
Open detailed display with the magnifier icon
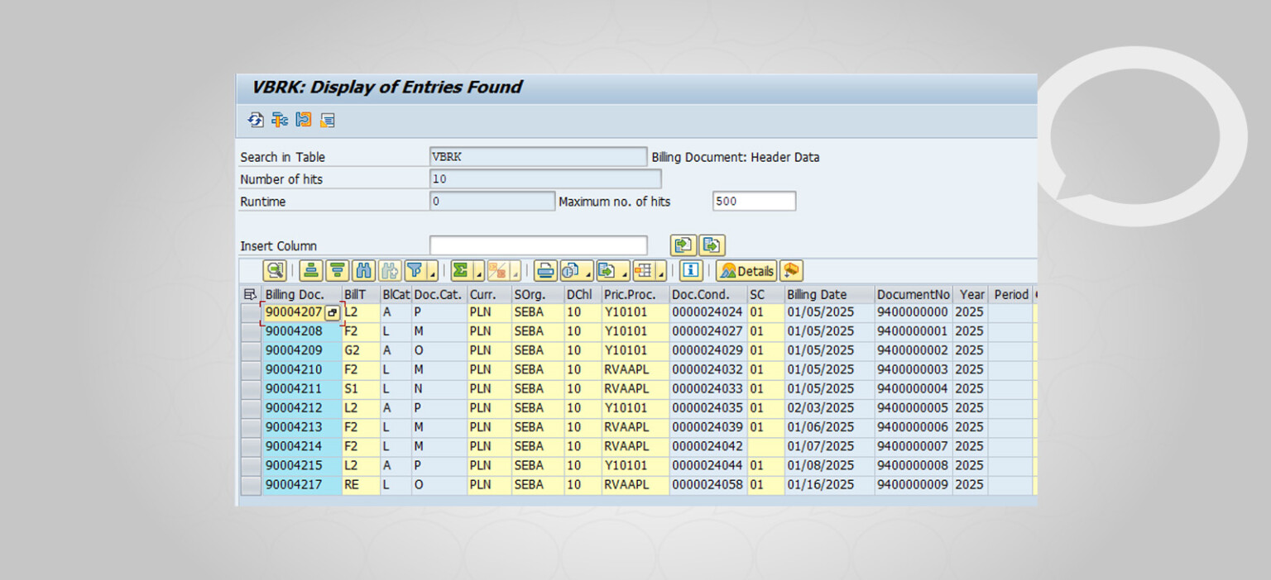click(275, 270)
